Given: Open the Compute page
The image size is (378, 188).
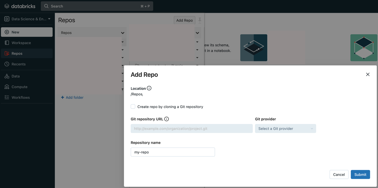Looking at the screenshot, I should [20, 87].
